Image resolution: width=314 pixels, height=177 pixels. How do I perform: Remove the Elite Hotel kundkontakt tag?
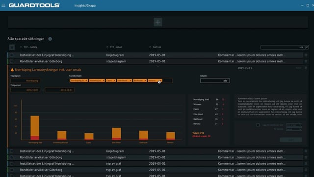pos(131,81)
